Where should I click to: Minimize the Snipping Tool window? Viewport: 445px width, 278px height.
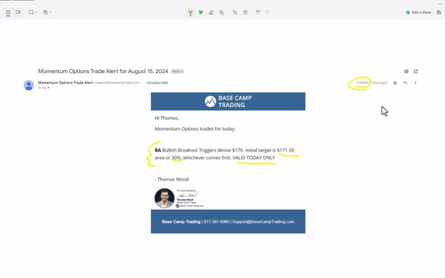(440, 4)
